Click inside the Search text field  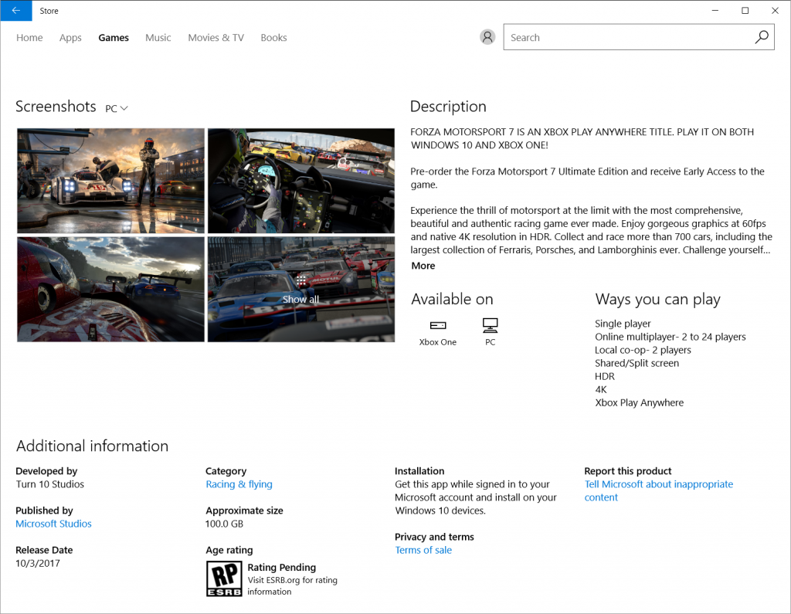tap(628, 37)
